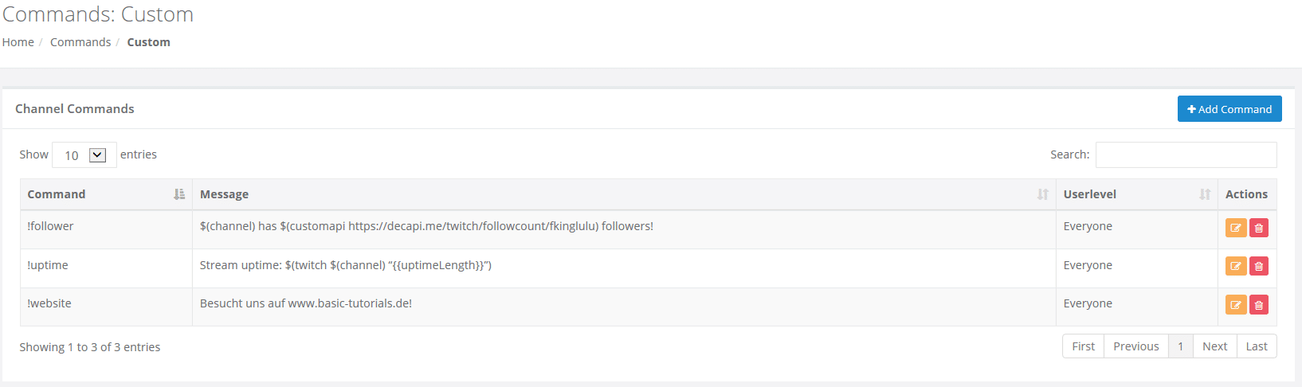1302x387 pixels.
Task: Go to Next page
Action: click(1214, 346)
